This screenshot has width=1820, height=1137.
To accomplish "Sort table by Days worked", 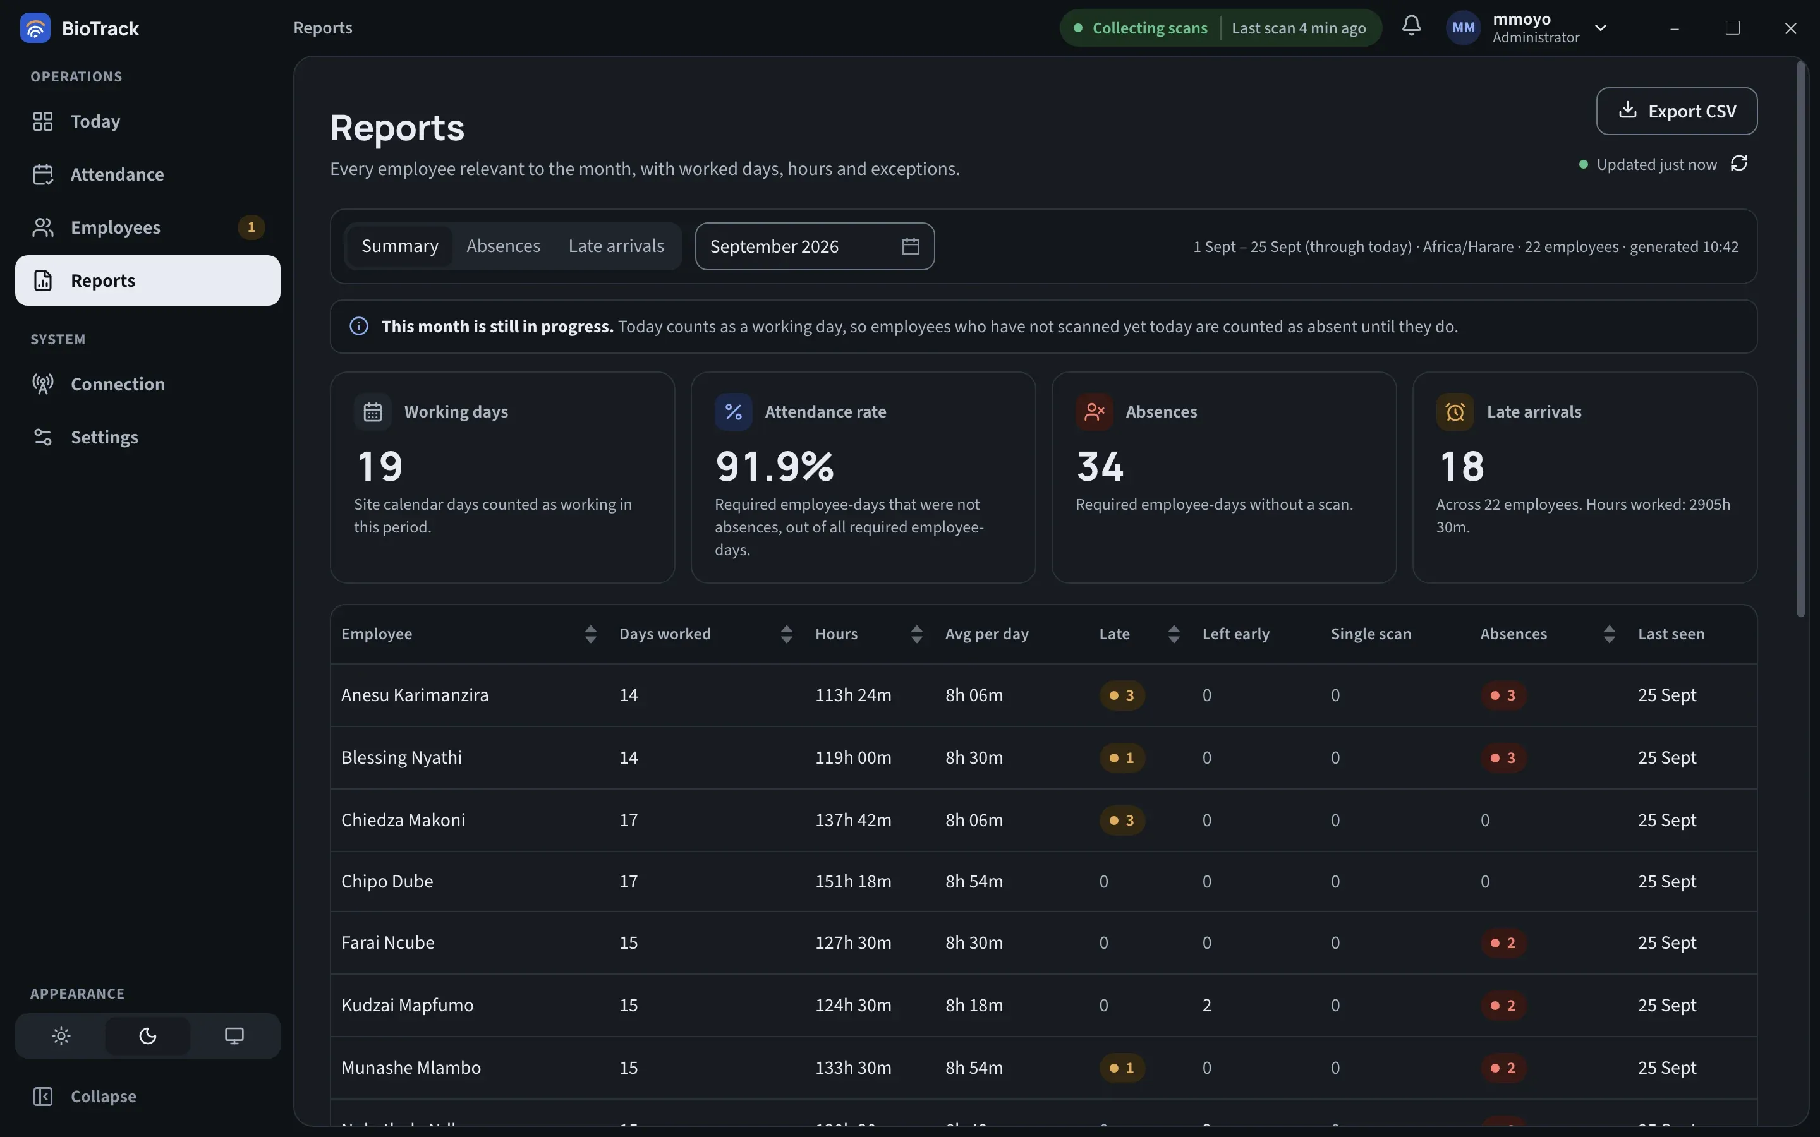I will pyautogui.click(x=786, y=634).
